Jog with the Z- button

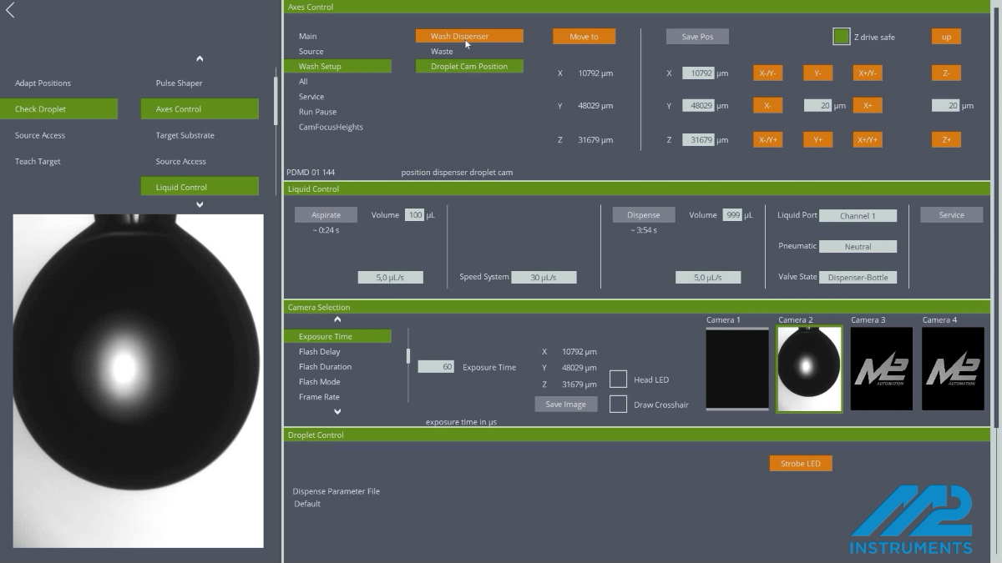(x=946, y=73)
